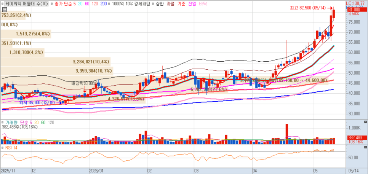Click the magenta 진입 band label
Viewport: 368px width, 174px height.
tap(192, 4)
